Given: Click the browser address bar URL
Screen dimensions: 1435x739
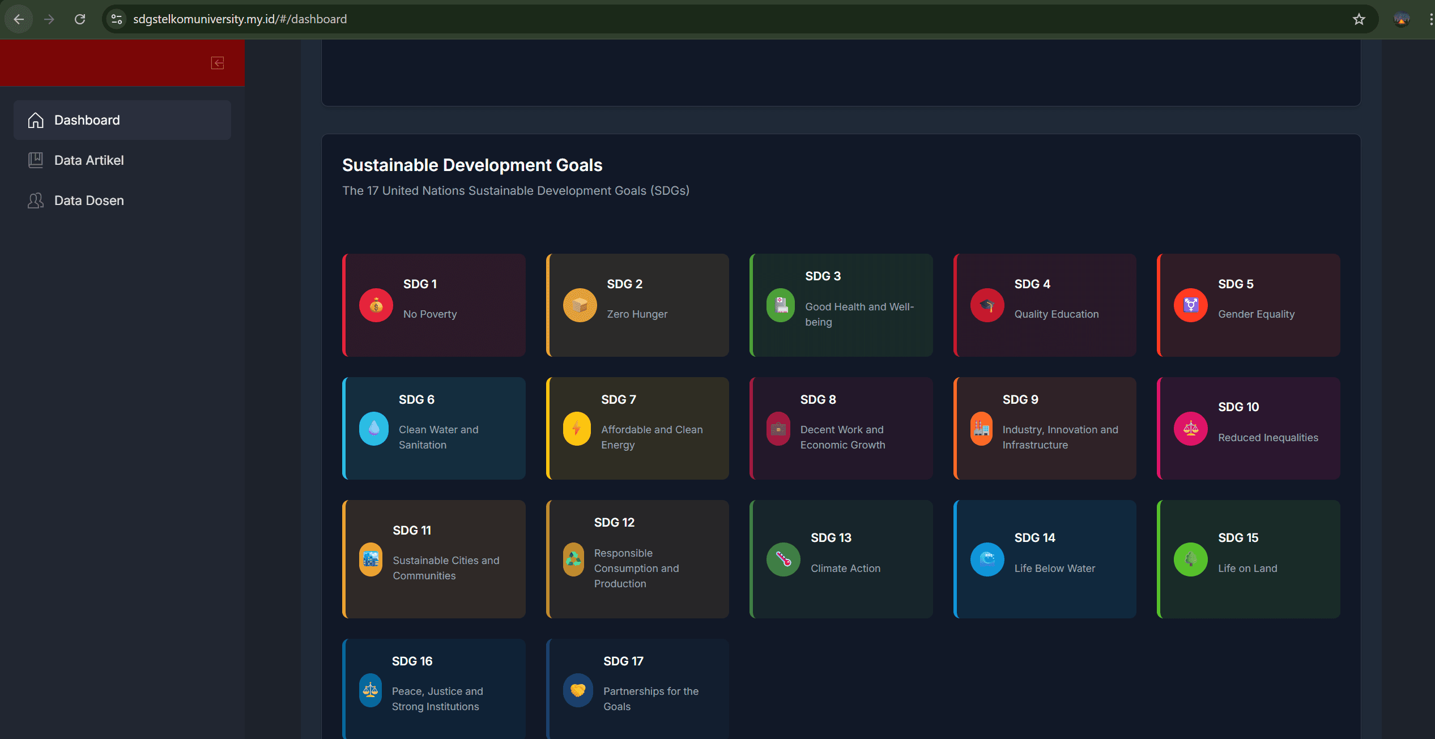Looking at the screenshot, I should coord(240,19).
